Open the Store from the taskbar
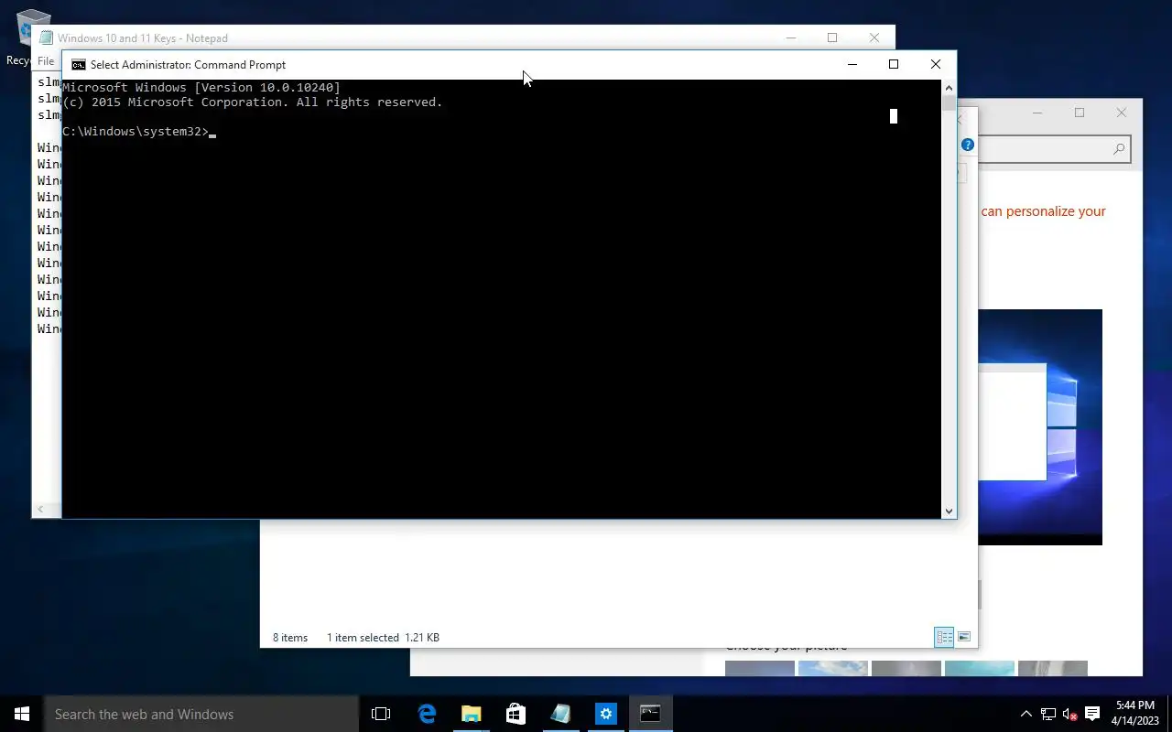The height and width of the screenshot is (732, 1172). 515,714
